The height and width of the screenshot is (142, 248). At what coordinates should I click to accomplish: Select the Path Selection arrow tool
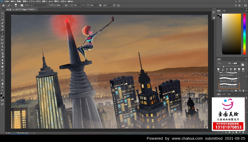[2, 77]
